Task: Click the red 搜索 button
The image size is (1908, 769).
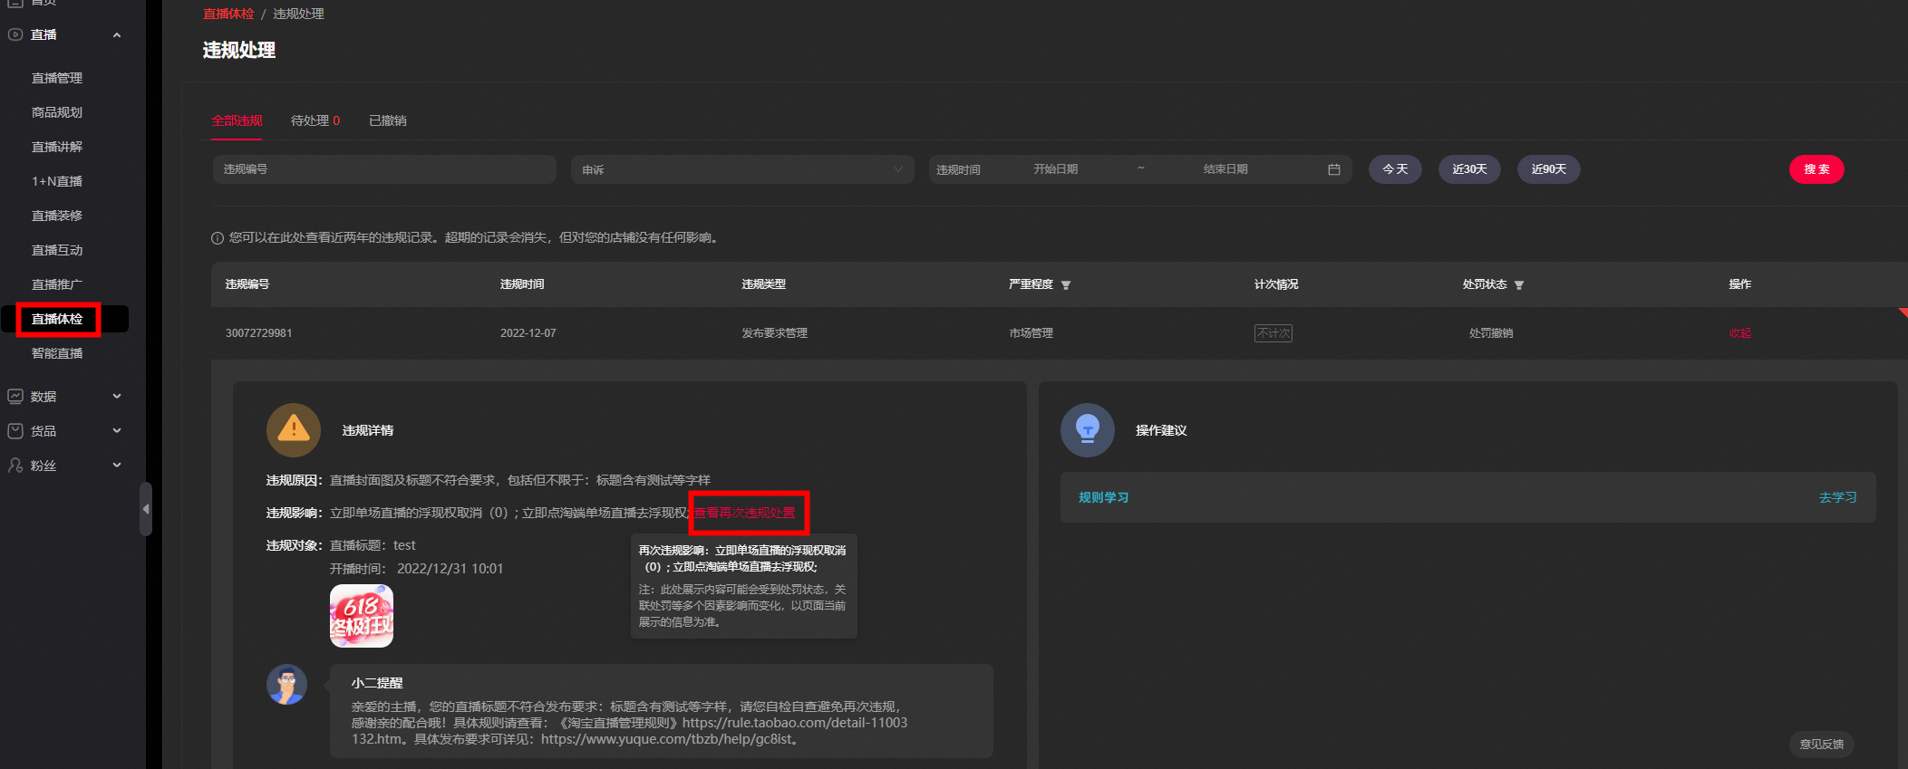Action: point(1816,169)
